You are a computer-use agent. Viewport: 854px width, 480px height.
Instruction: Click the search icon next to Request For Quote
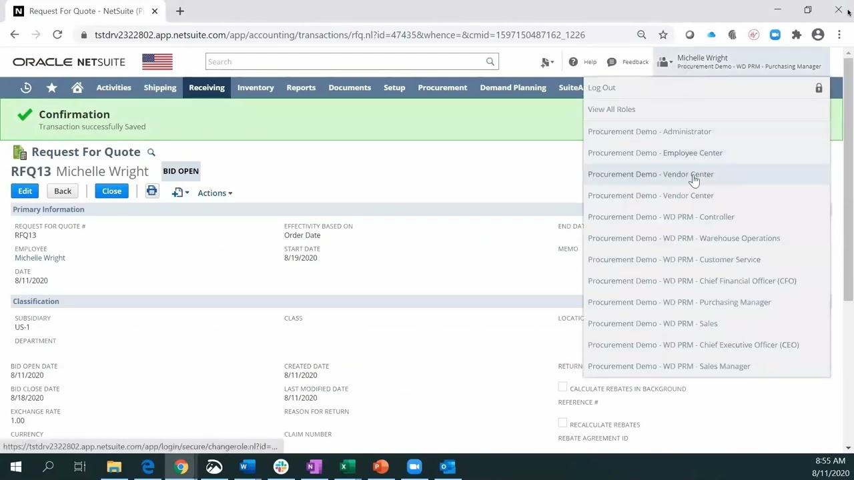click(151, 153)
